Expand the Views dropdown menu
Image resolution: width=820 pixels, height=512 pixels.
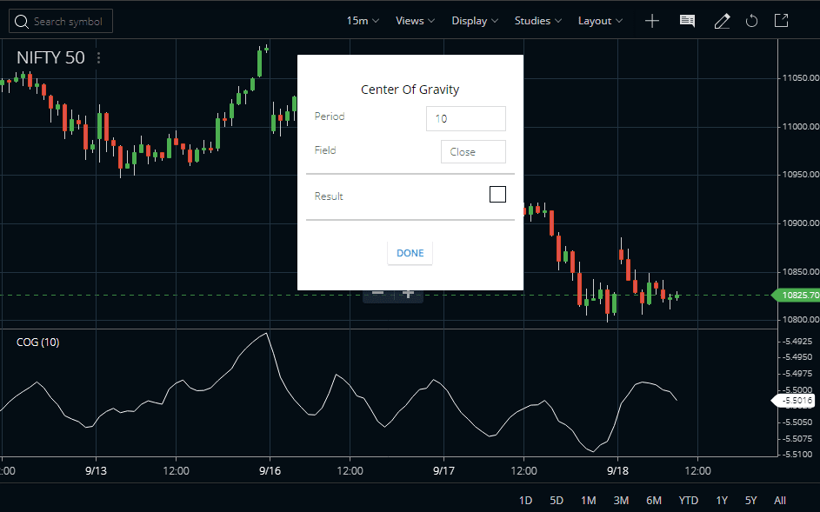tap(416, 21)
